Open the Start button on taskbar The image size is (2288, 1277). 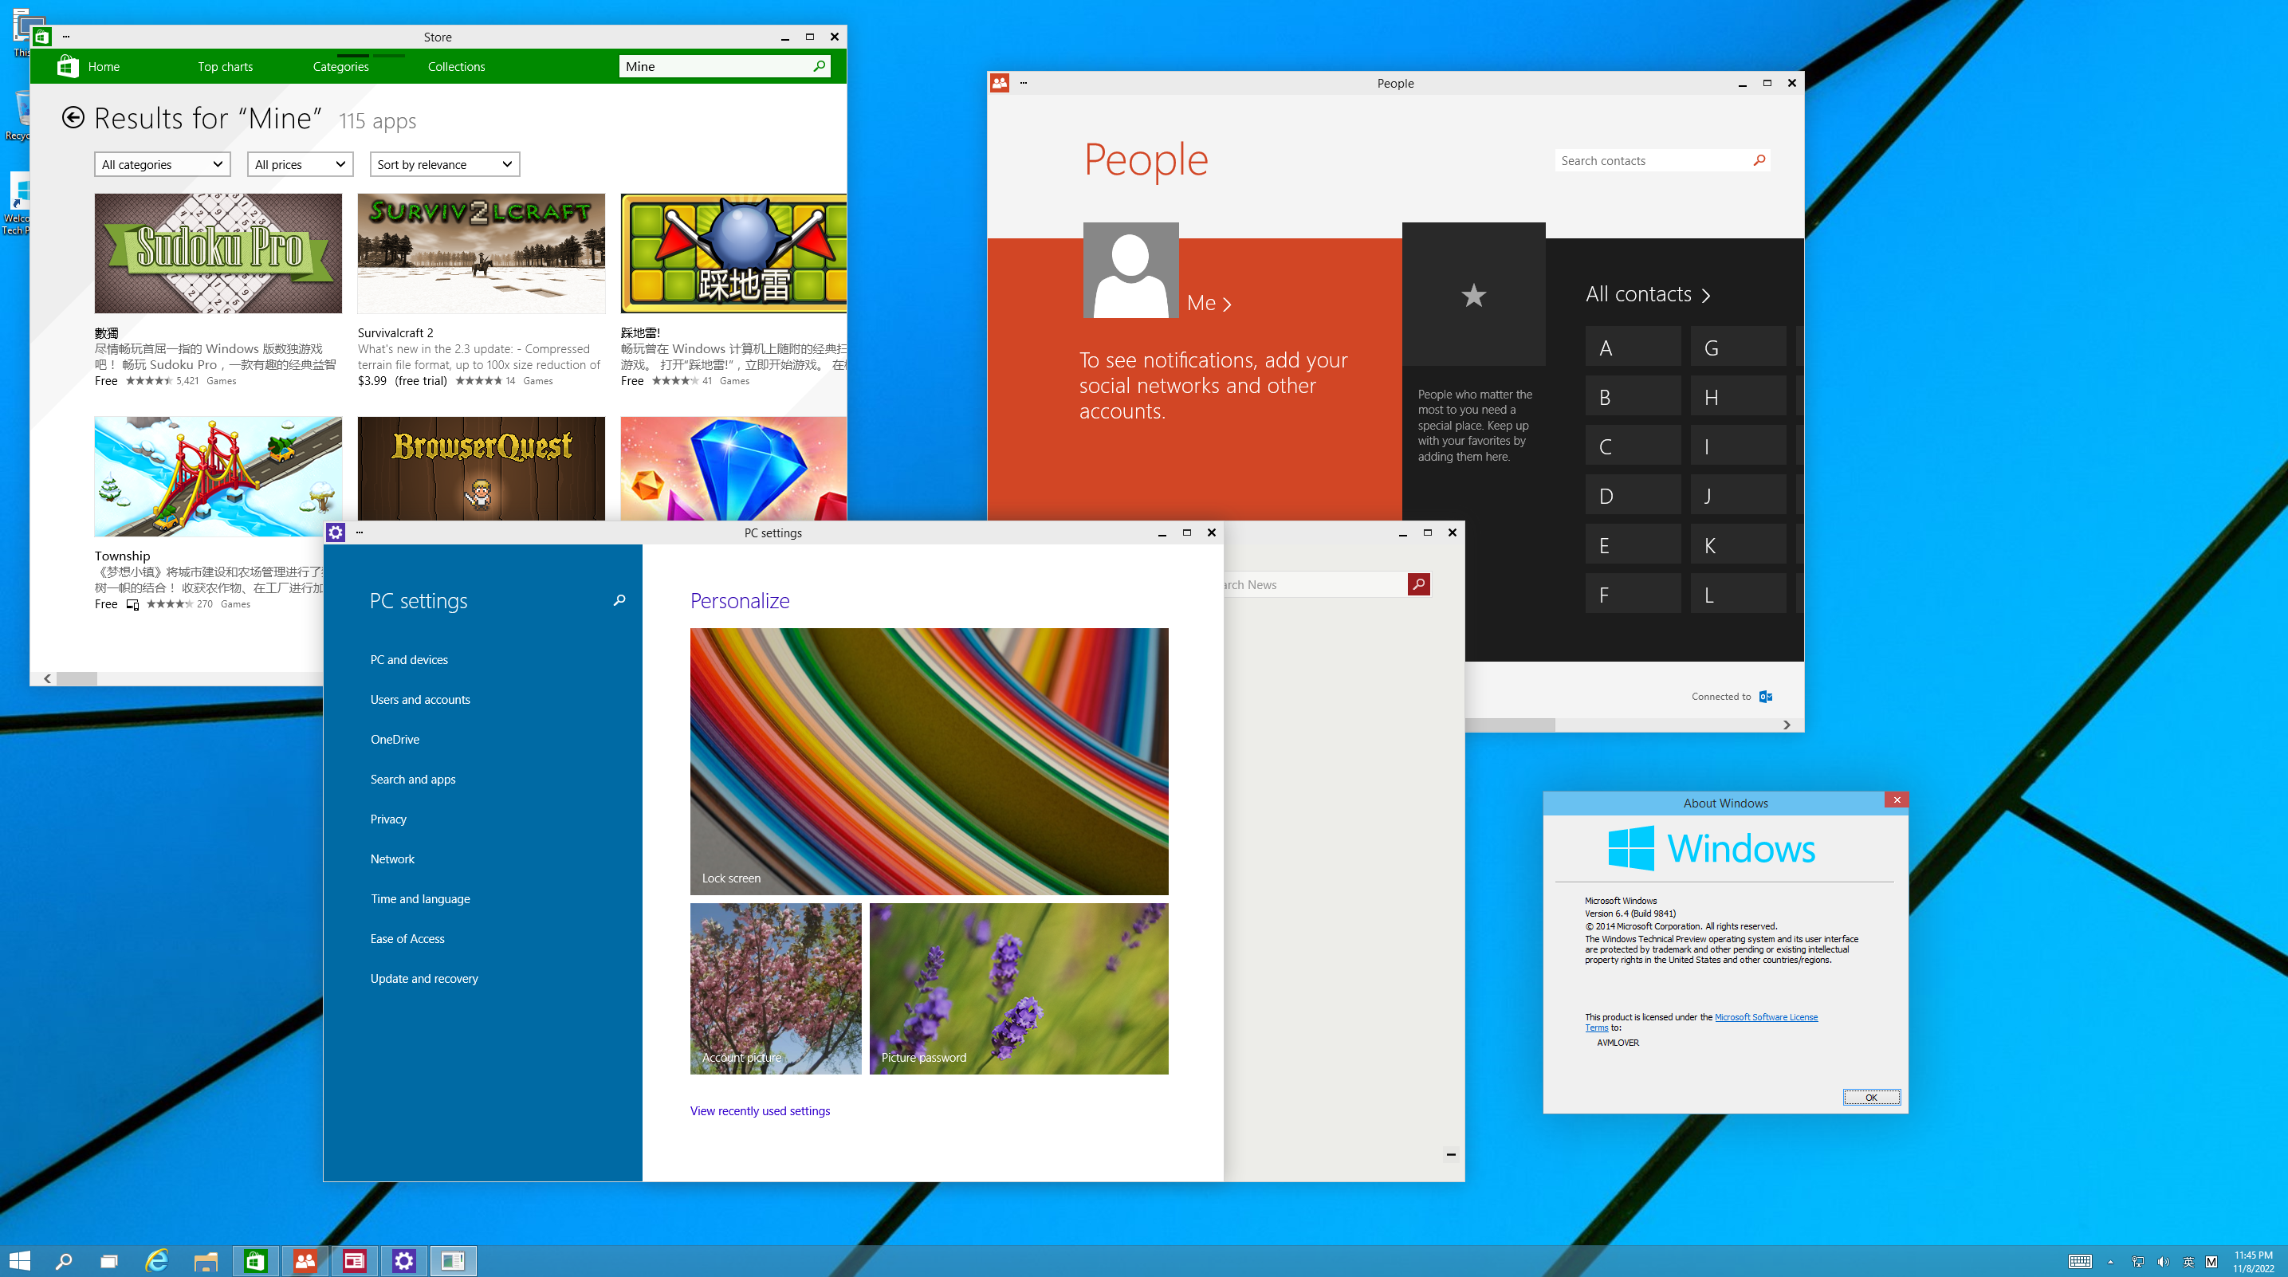20,1260
